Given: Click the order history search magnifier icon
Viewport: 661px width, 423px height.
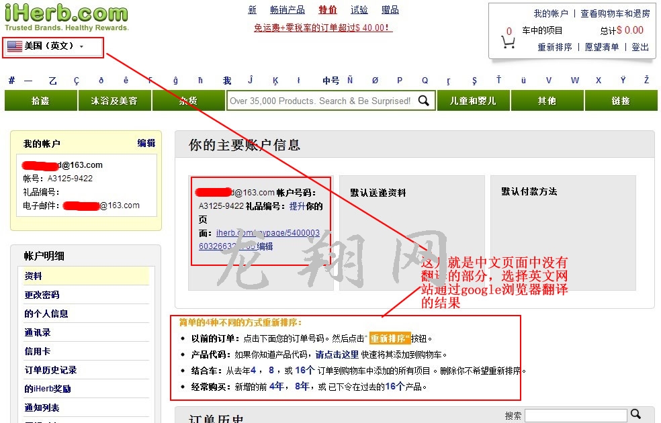Looking at the screenshot, I should [x=635, y=414].
